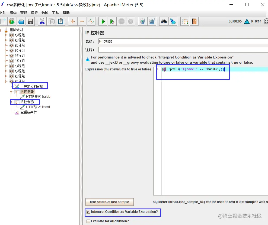Expand the fifth 线程组 node toggle
Viewport: 268px width, 225px height.
[x=6, y=56]
